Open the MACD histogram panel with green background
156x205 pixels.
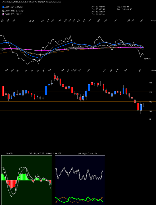point(27,180)
